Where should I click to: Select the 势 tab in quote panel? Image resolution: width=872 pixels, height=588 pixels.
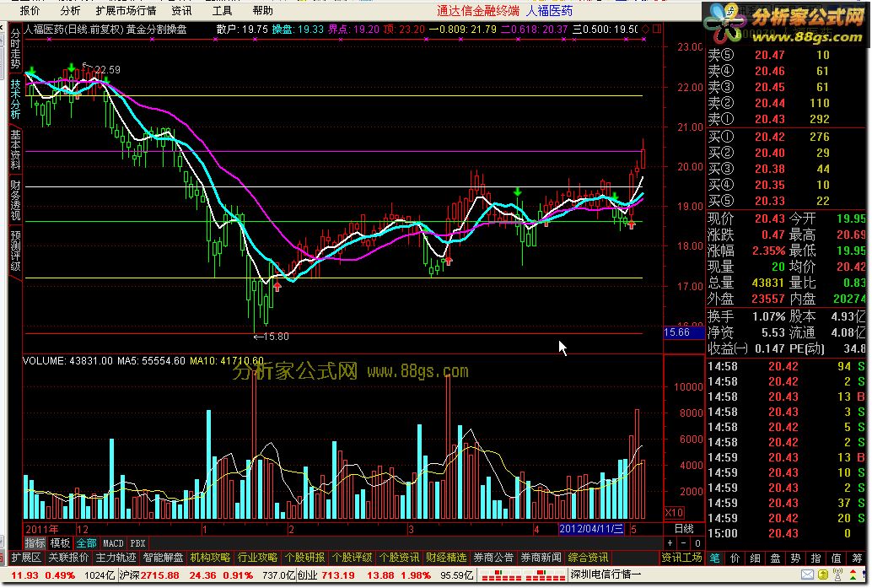point(795,558)
